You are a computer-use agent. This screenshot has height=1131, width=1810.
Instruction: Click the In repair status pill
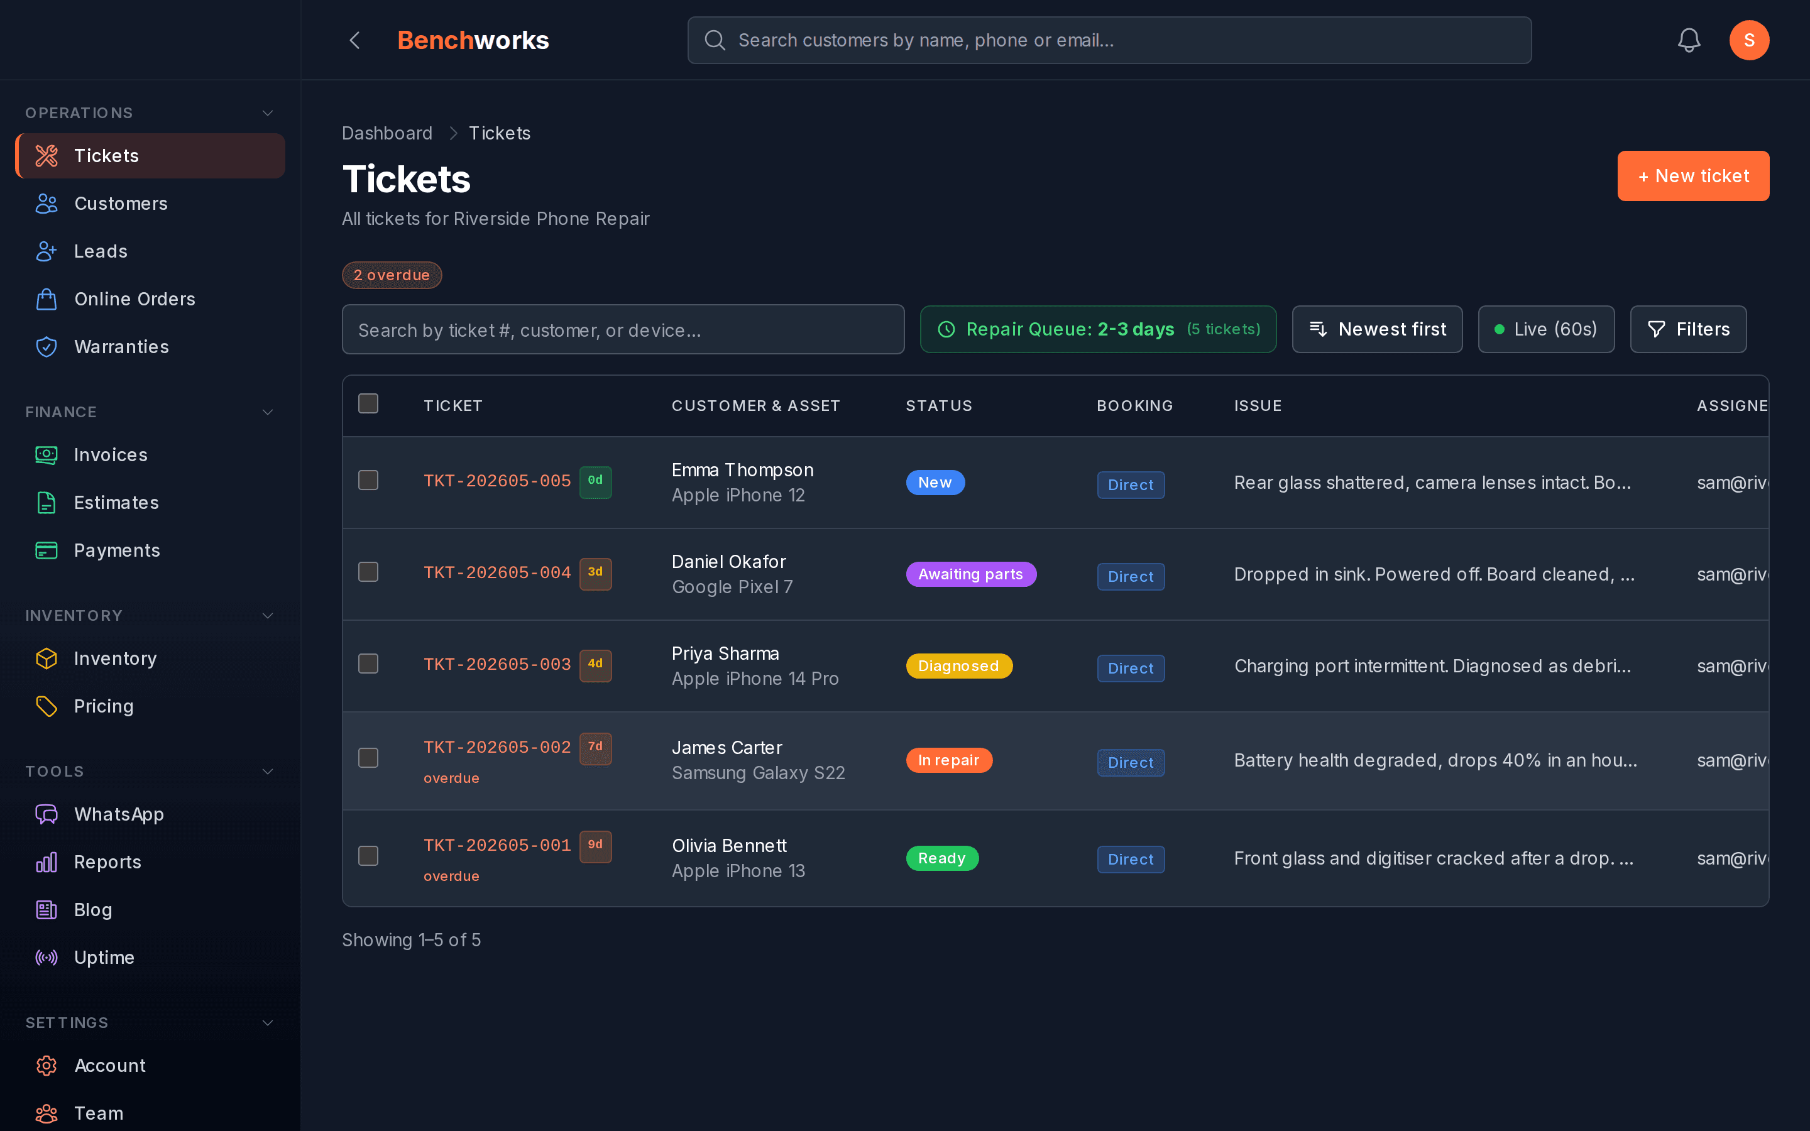tap(949, 760)
